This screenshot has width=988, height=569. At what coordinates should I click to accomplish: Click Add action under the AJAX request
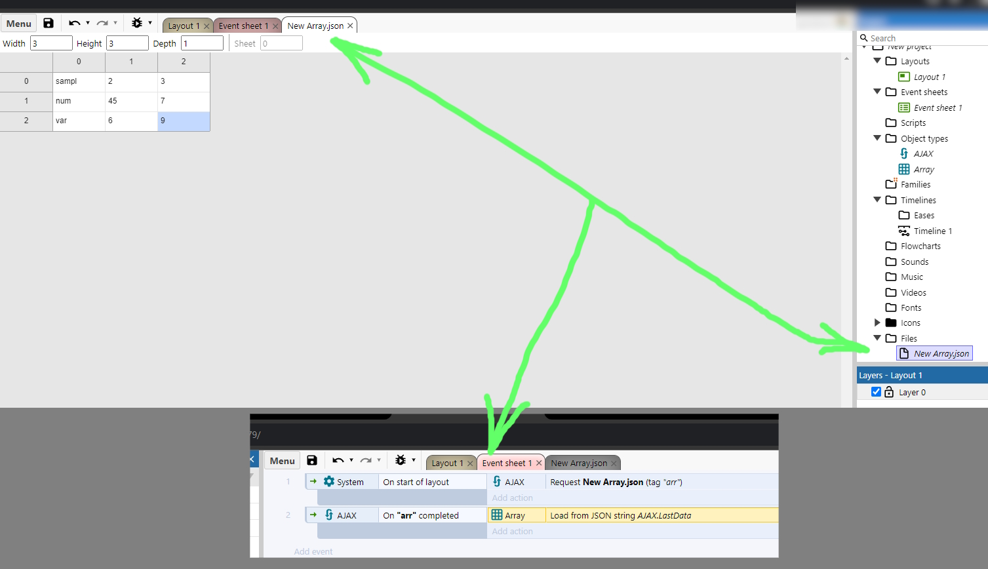(x=513, y=498)
